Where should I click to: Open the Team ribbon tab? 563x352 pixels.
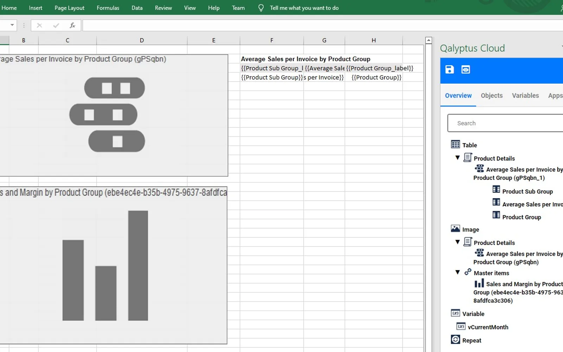coord(238,8)
